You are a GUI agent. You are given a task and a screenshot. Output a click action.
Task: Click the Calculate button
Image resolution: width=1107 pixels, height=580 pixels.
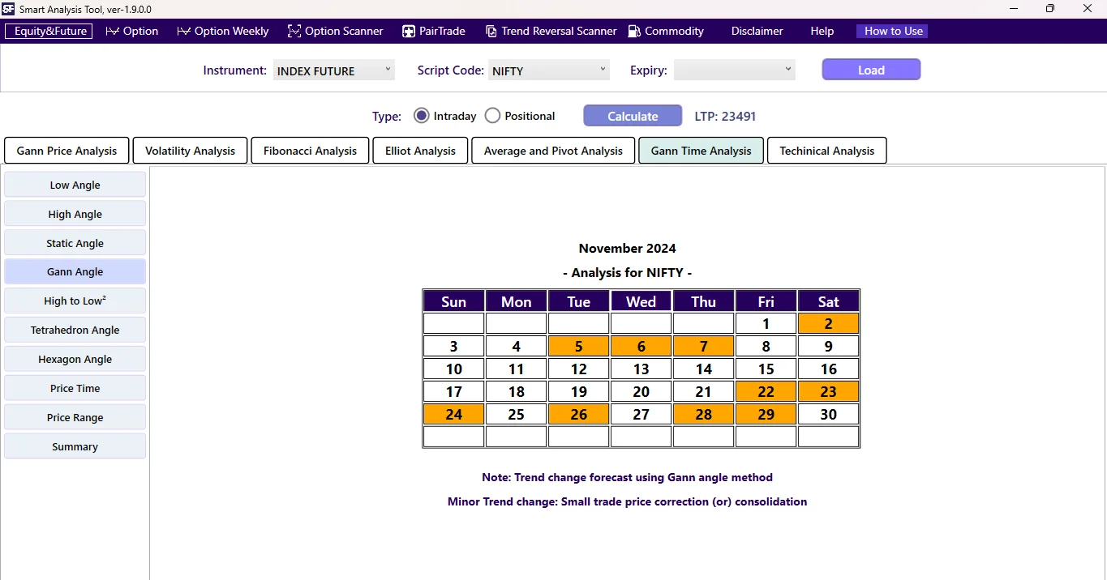(x=633, y=115)
